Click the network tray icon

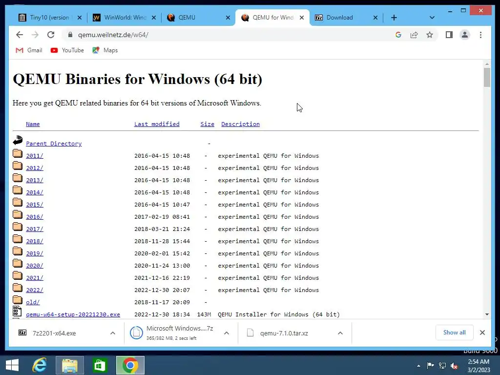pos(442,366)
